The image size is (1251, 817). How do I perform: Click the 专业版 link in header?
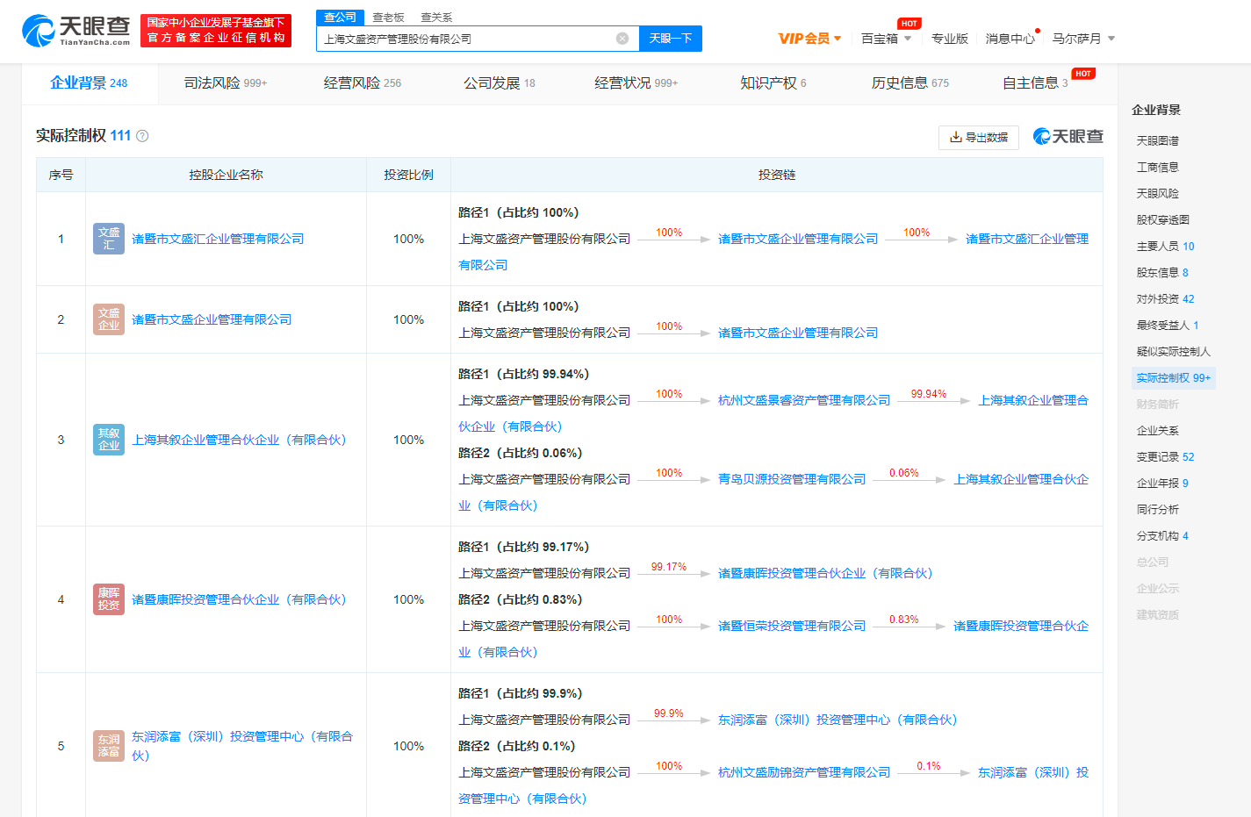(949, 39)
